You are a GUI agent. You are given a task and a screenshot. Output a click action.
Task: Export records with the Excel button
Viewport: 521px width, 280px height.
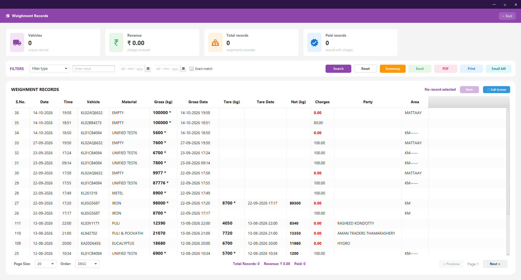coord(420,69)
